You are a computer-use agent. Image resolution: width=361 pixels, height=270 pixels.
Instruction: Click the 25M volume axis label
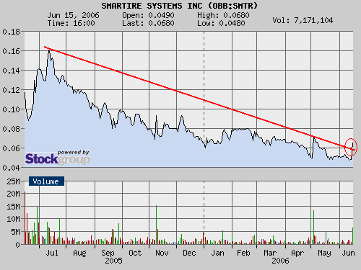[x=13, y=181]
